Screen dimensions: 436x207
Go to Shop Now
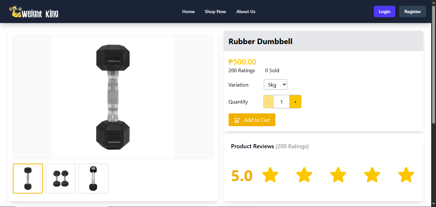pos(215,11)
